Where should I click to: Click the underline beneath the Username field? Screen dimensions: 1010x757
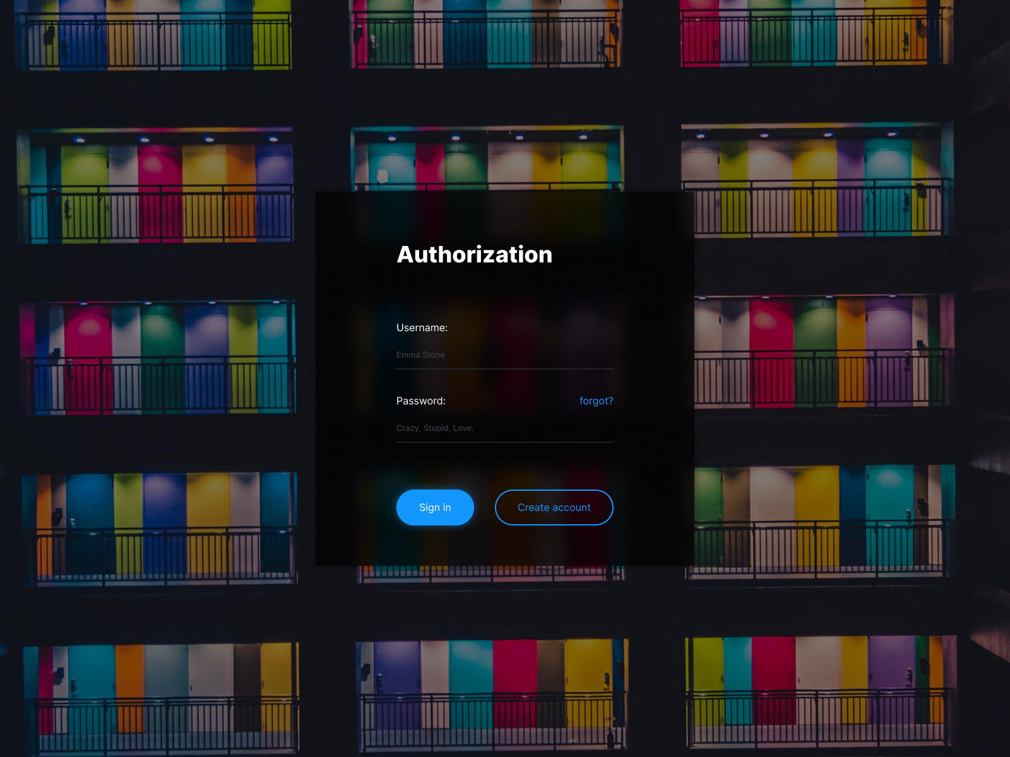coord(504,368)
